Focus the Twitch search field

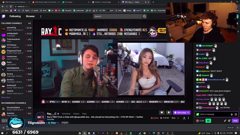tap(117, 16)
